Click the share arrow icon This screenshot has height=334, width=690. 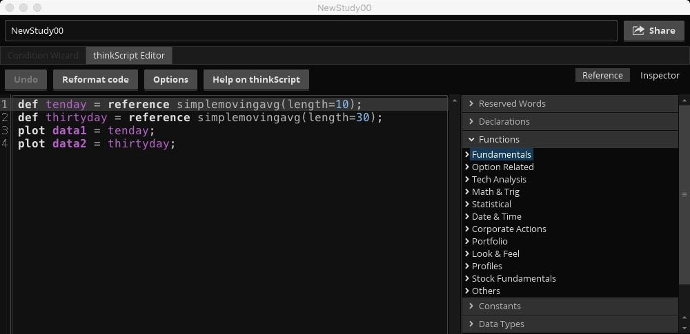[638, 30]
